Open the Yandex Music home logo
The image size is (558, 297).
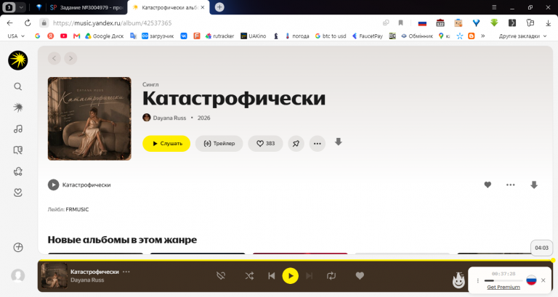(x=17, y=60)
